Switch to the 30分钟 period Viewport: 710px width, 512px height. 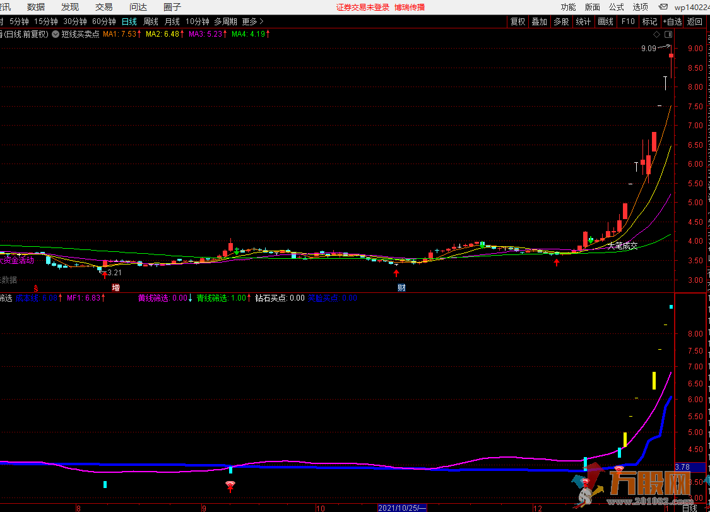[74, 21]
